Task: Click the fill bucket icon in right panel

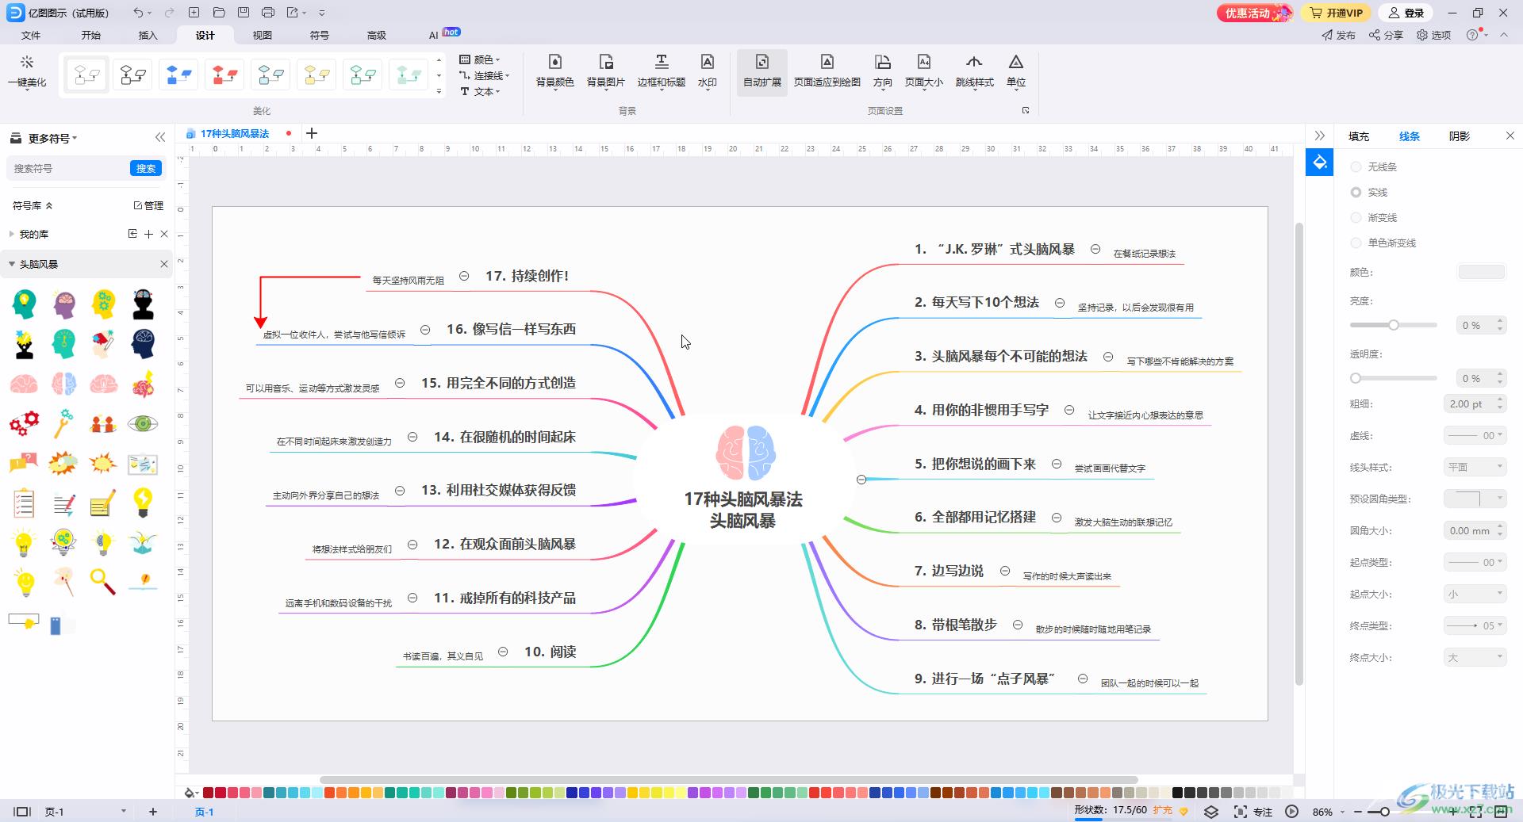Action: [1320, 162]
